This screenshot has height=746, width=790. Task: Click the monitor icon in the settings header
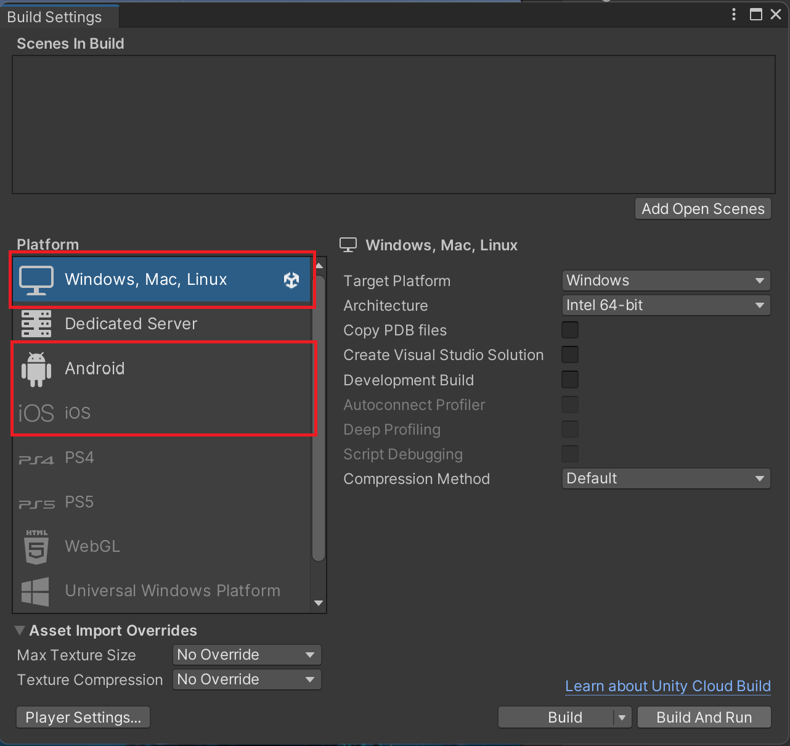(348, 245)
